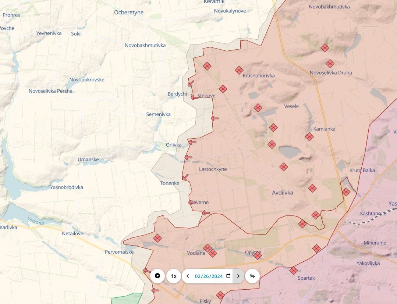Viewport: 397px width, 304px height.
Task: Select the unit marker right of Stepove
Action: [223, 89]
